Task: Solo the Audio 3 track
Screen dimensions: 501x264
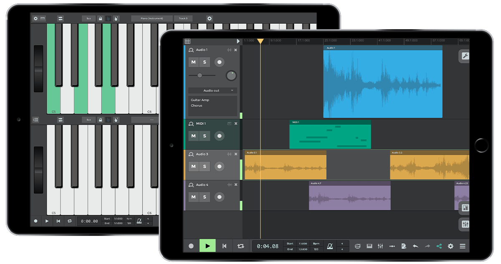Action: pyautogui.click(x=205, y=166)
